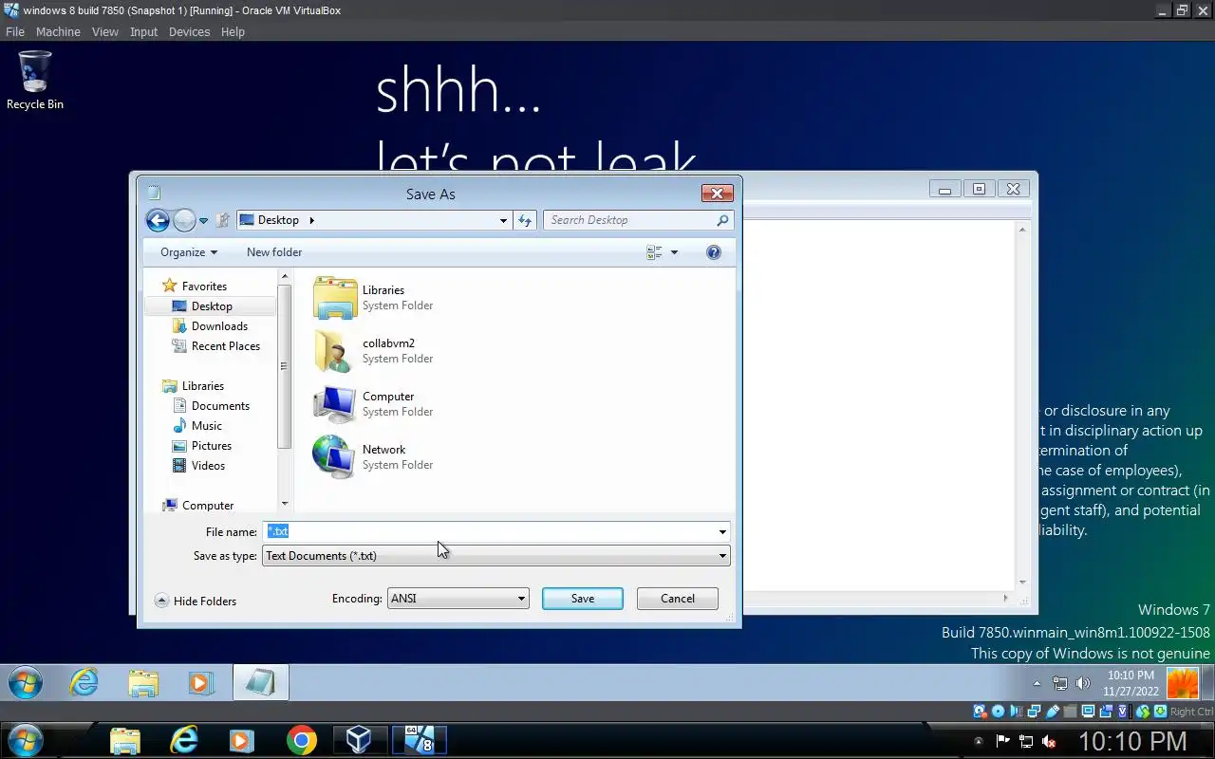This screenshot has height=759, width=1215.
Task: Click the Forward arrow in Save As dialog
Action: pyautogui.click(x=184, y=220)
